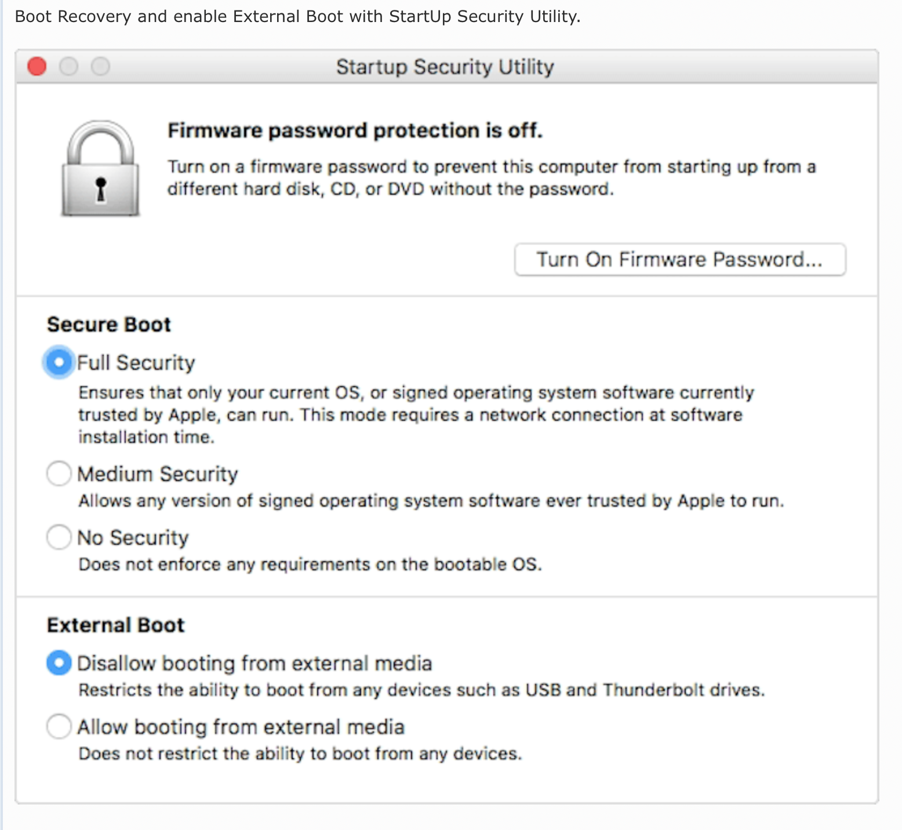The height and width of the screenshot is (830, 902).
Task: Click the Full Security description text
Action: pyautogui.click(x=416, y=414)
